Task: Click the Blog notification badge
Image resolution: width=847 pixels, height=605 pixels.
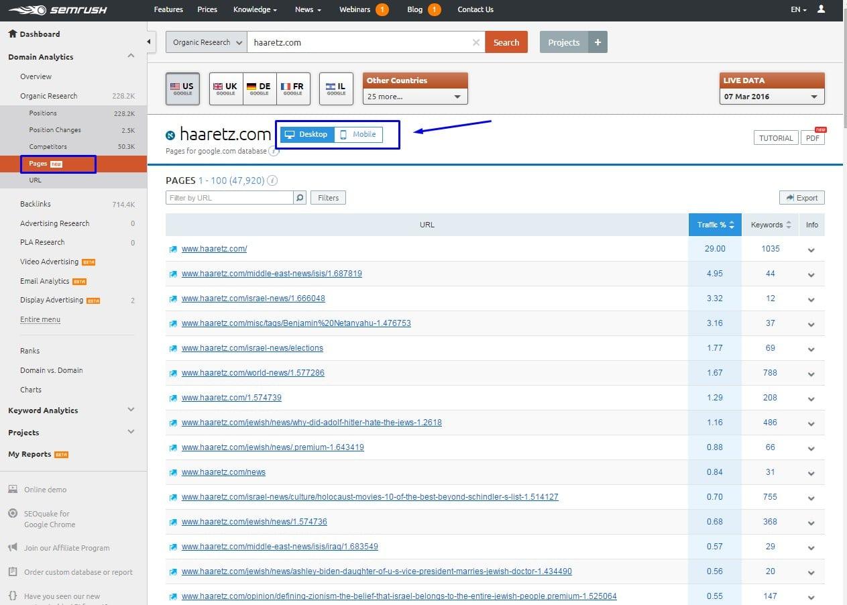Action: click(434, 9)
